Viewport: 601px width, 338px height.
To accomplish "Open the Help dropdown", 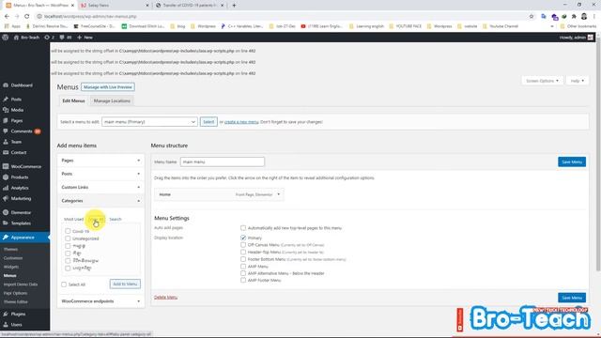I will 577,81.
